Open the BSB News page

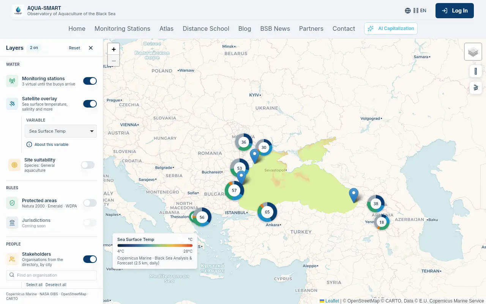[x=275, y=28]
